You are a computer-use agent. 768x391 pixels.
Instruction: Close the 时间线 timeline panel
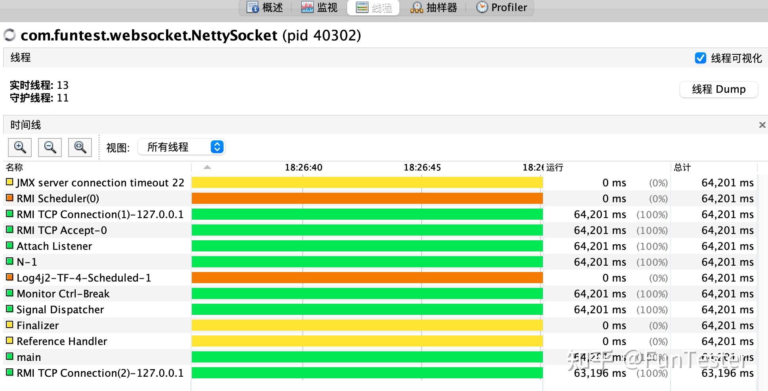coord(762,125)
